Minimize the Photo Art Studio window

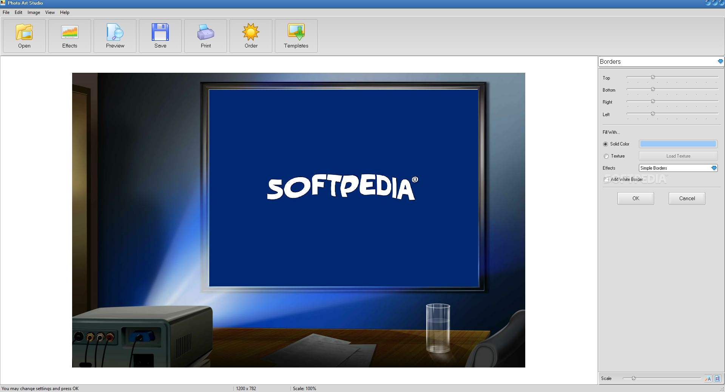pyautogui.click(x=708, y=3)
